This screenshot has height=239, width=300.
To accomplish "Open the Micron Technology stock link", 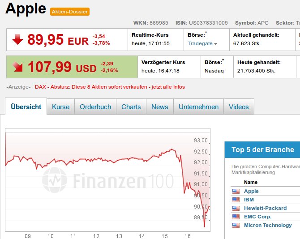I will coord(268,225).
